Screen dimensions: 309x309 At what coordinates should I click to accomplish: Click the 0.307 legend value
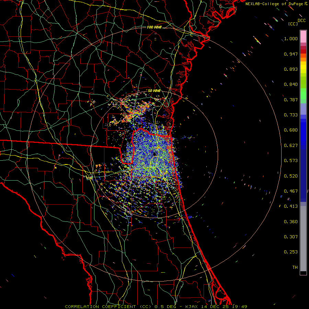[291, 237]
